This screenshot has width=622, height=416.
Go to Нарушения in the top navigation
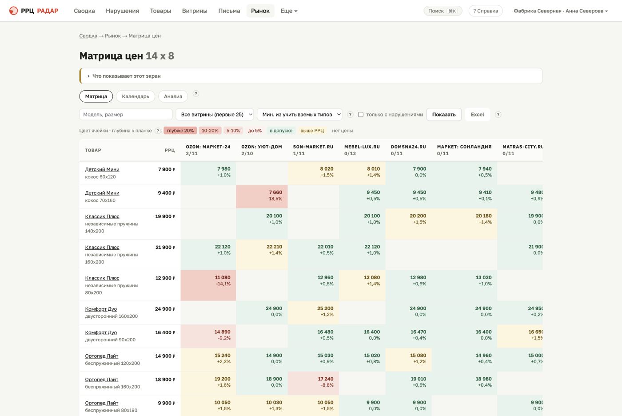122,11
